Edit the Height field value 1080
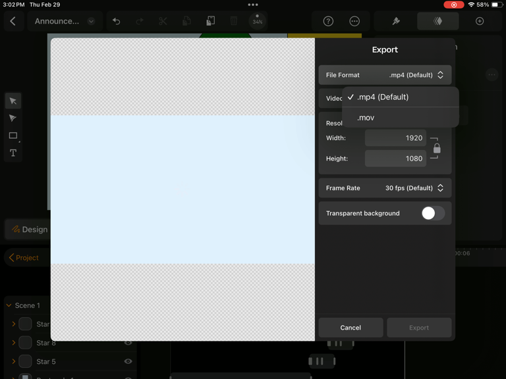Screen dimensions: 506x379 coord(395,159)
